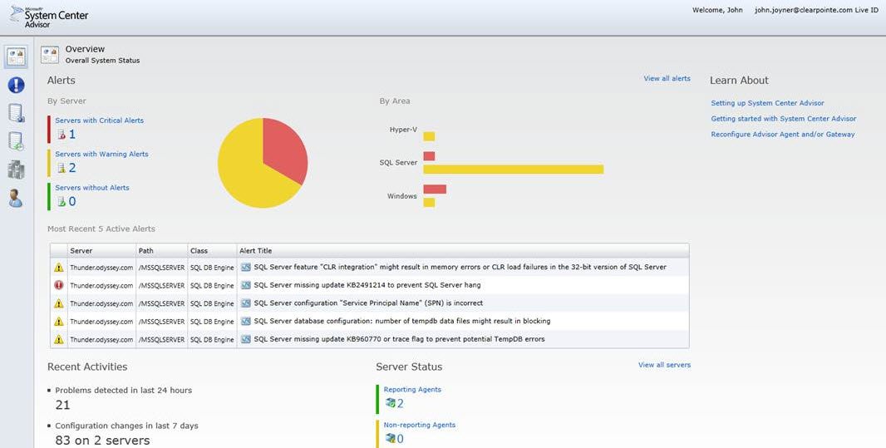Click the CLR integration alert title text
Image resolution: width=886 pixels, height=448 pixels.
pos(460,267)
